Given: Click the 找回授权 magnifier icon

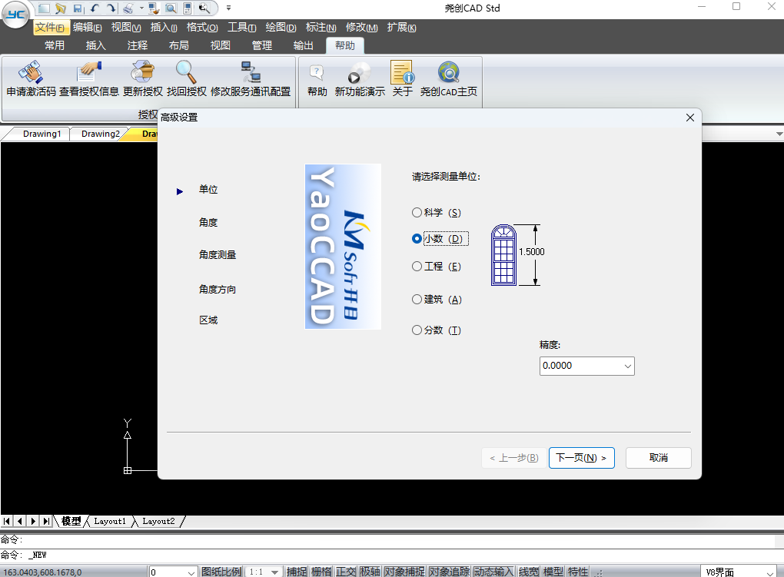Looking at the screenshot, I should click(x=187, y=74).
